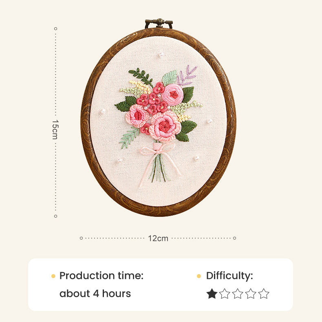Screen dimensions: 322x322
Task: Click the "Production time:" label
Action: click(x=101, y=276)
